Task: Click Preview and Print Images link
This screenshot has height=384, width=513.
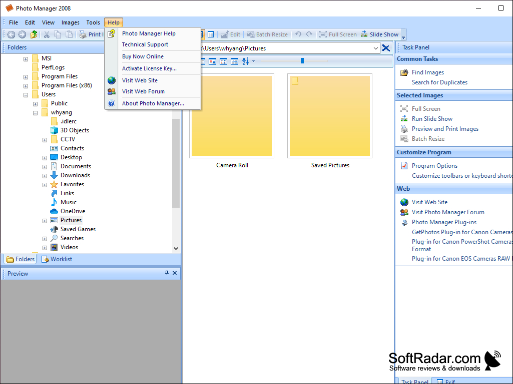Action: pyautogui.click(x=445, y=129)
